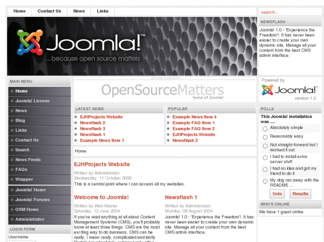Open FAQs in the Main Menu
The width and height of the screenshot is (324, 242).
(40, 170)
